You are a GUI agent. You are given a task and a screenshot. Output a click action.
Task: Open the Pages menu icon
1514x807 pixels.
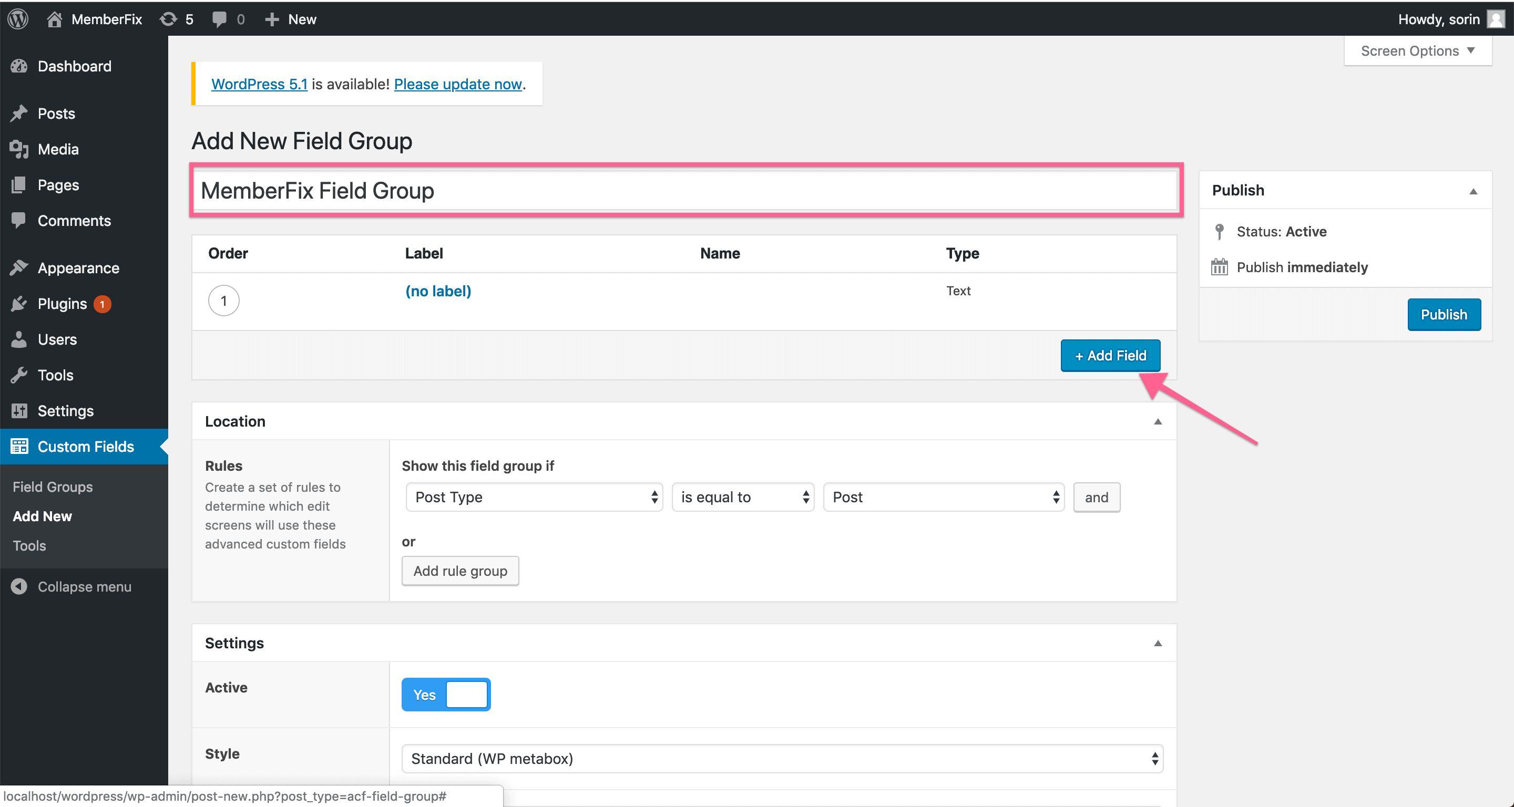pyautogui.click(x=19, y=185)
